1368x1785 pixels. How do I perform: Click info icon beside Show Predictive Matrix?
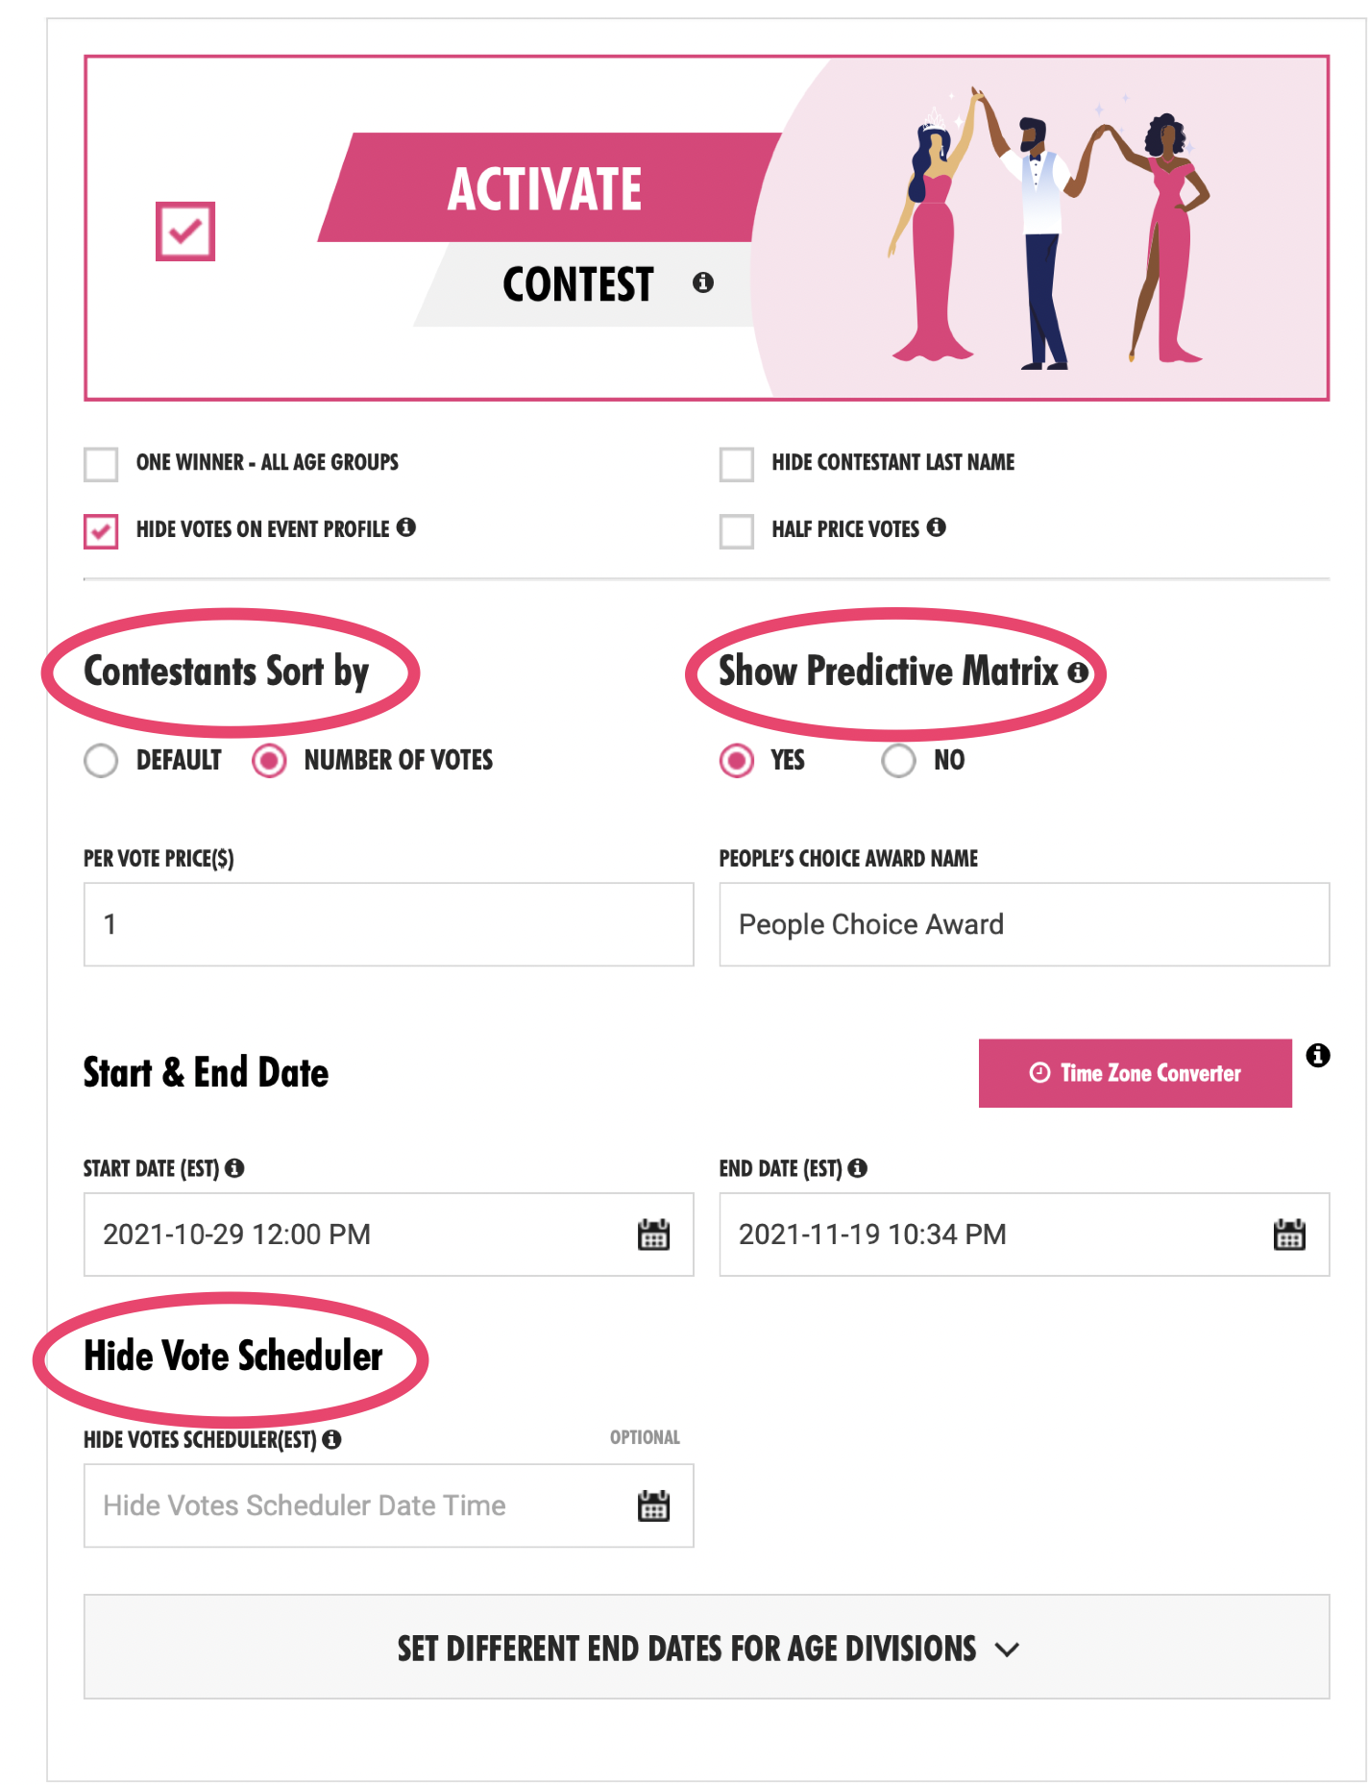[1078, 672]
